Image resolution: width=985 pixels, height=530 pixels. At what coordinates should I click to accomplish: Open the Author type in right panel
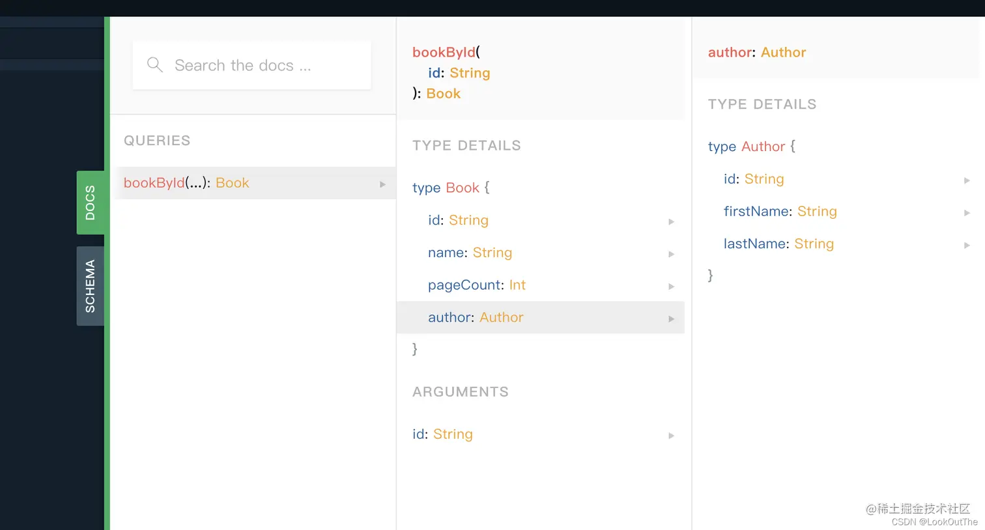763,146
